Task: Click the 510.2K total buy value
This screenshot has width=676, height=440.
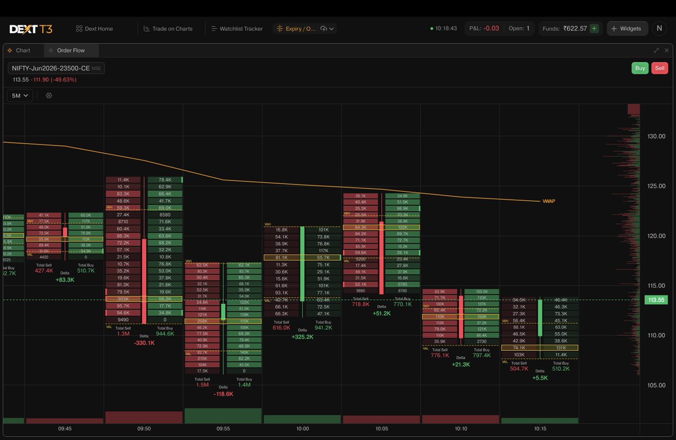Action: 560,369
